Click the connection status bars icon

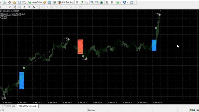coord(192,110)
